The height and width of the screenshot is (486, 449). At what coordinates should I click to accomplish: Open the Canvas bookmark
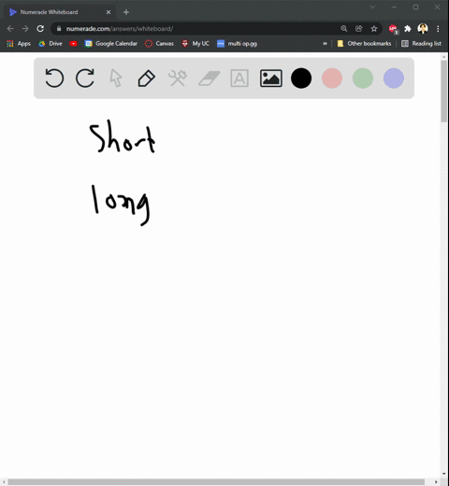pyautogui.click(x=159, y=44)
